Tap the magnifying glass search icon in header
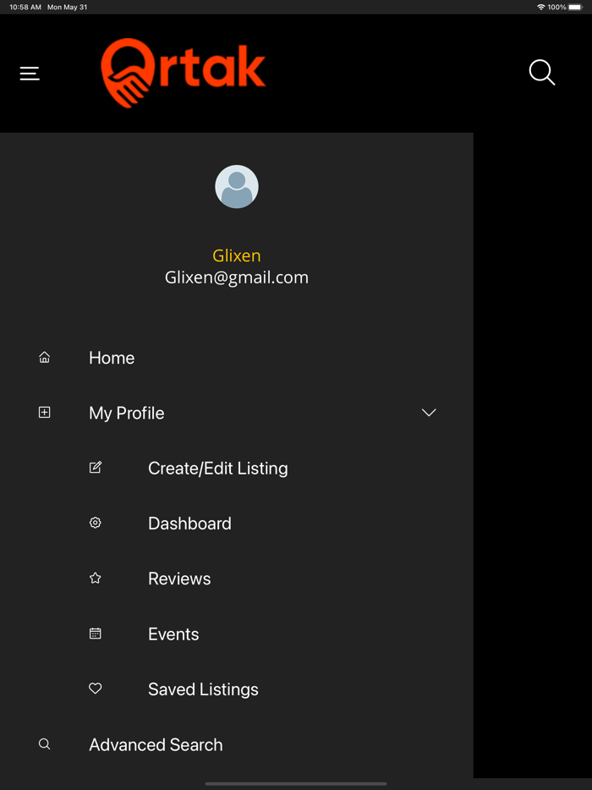This screenshot has height=790, width=592. coord(542,73)
